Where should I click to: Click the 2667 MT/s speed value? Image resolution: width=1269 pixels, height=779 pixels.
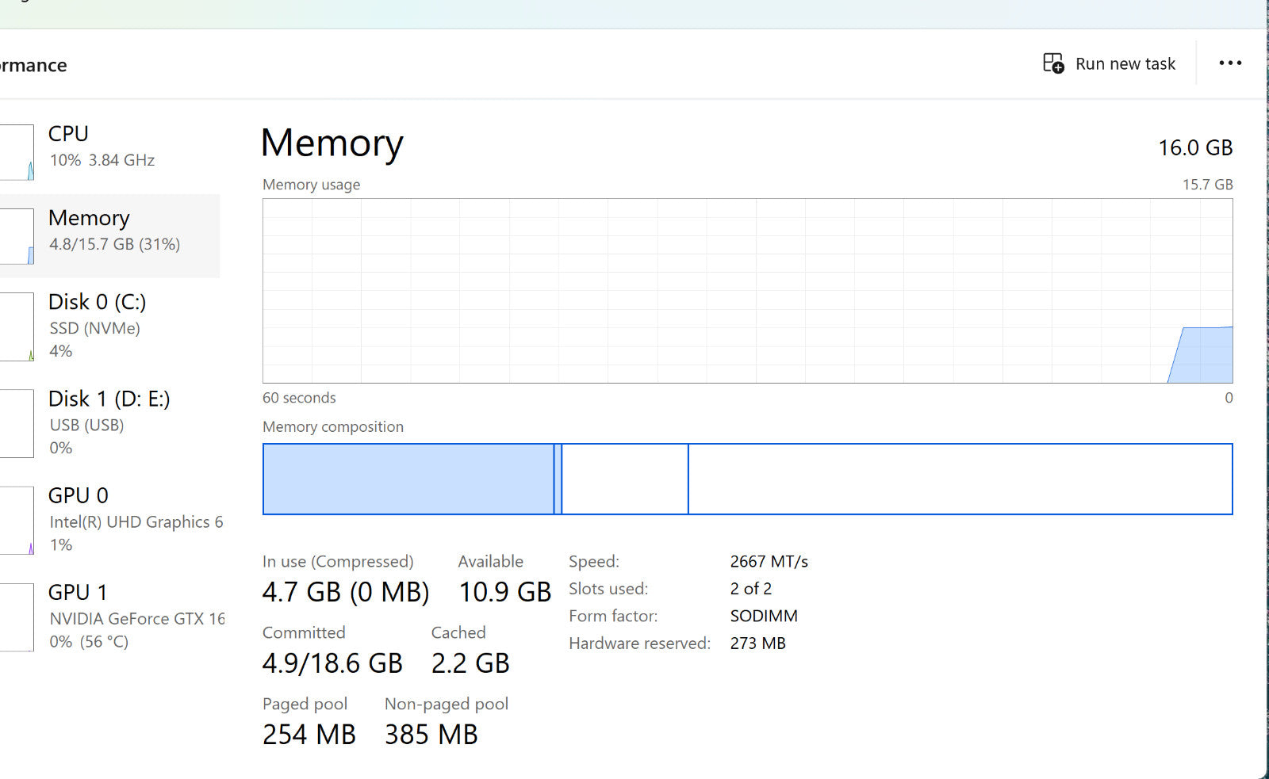coord(769,562)
